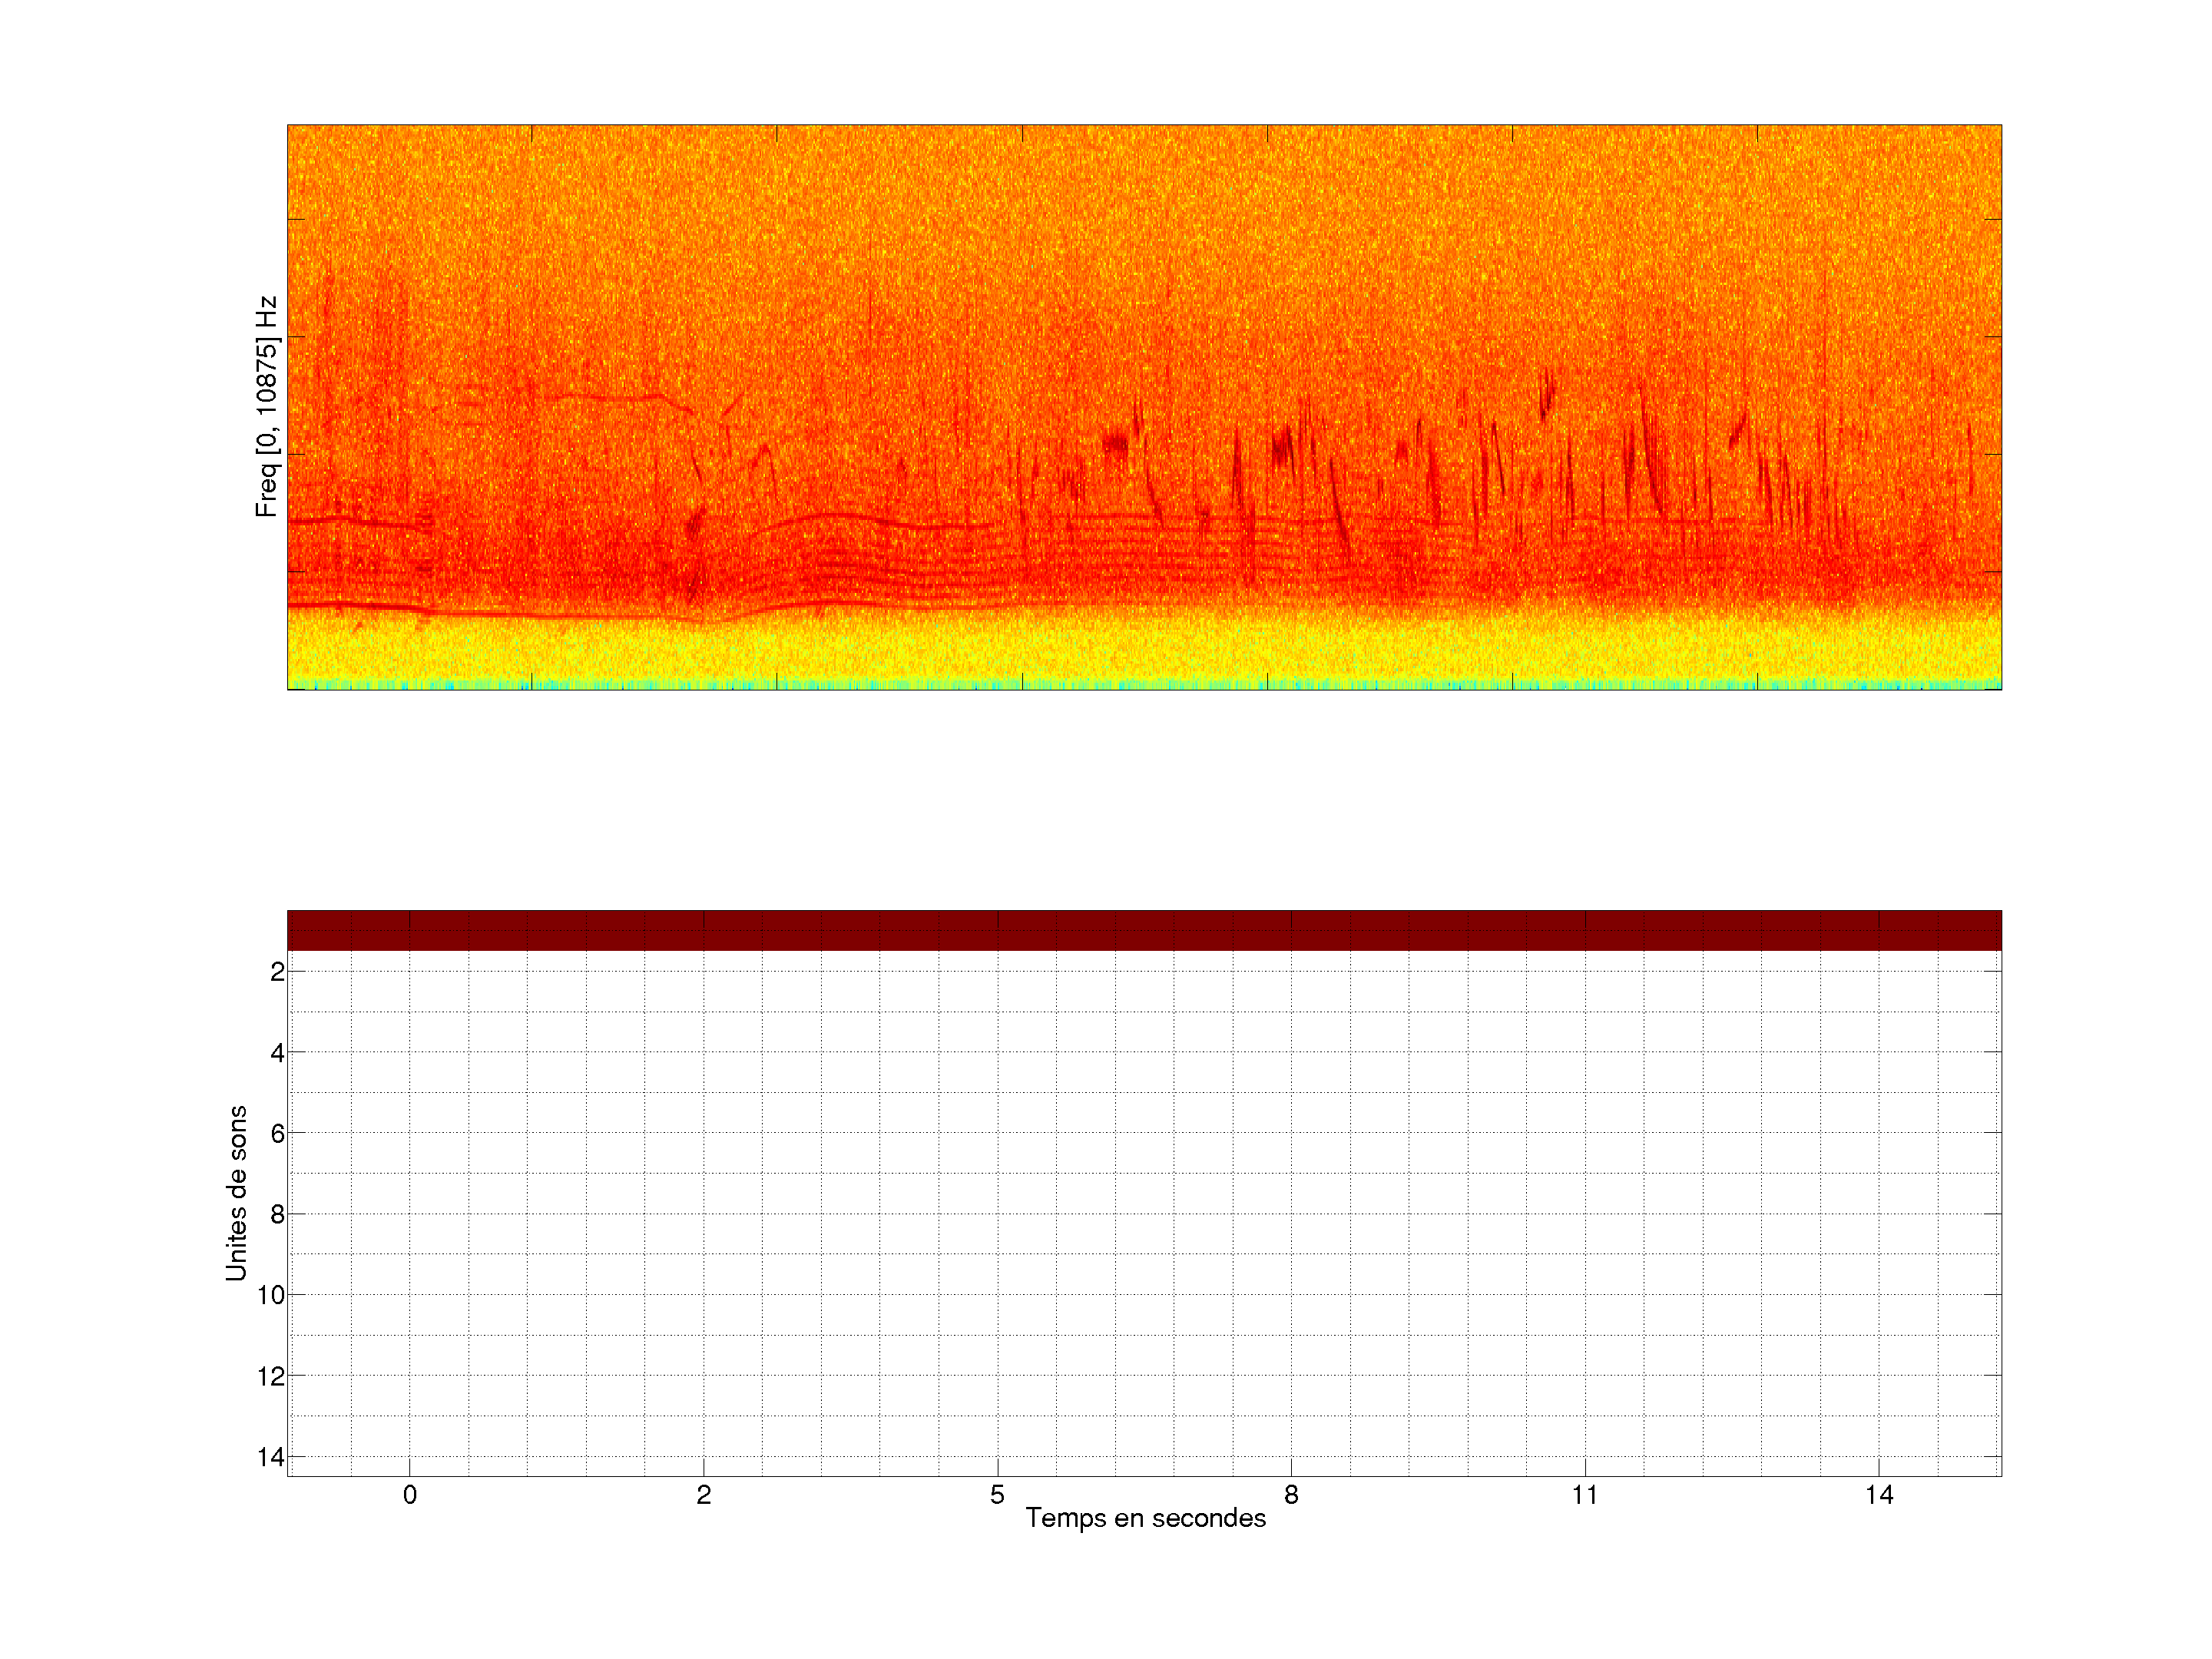This screenshot has width=2212, height=1659.
Task: Click the left-side tick label '8' on the units axis
Action: pos(277,1215)
